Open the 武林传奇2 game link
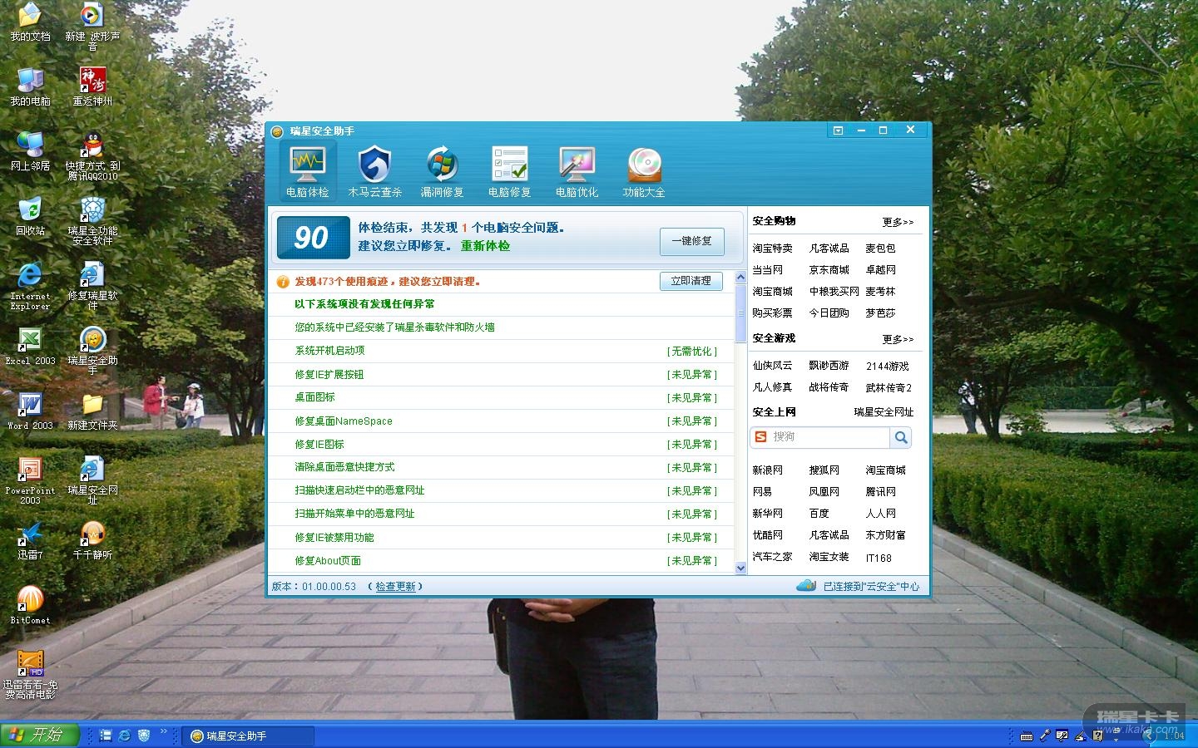The image size is (1198, 748). pos(889,387)
